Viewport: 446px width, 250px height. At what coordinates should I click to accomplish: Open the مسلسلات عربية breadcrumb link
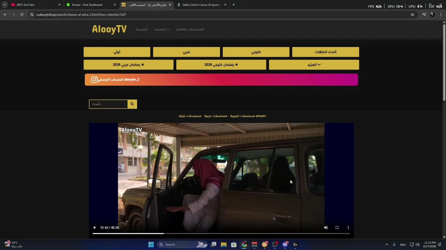click(216, 116)
